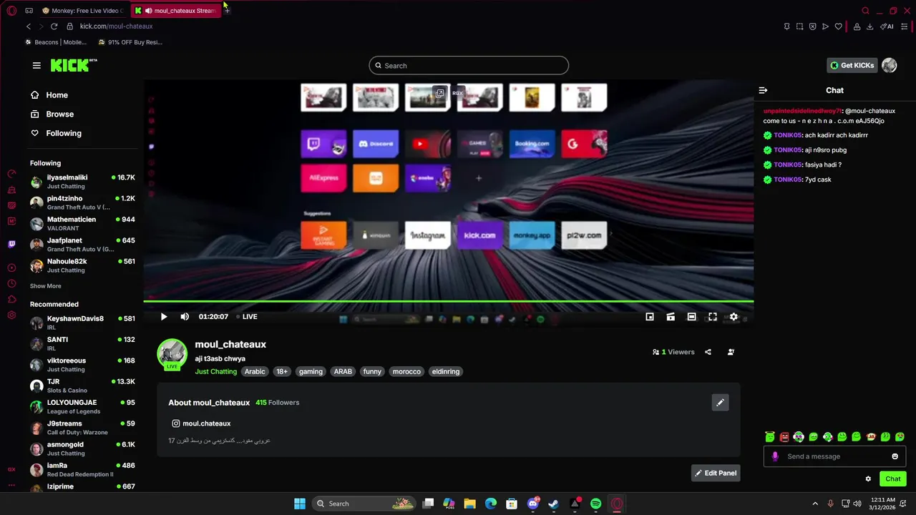This screenshot has height=515, width=916.
Task: Open ilyaselmaliki channel in Following
Action: (x=82, y=182)
